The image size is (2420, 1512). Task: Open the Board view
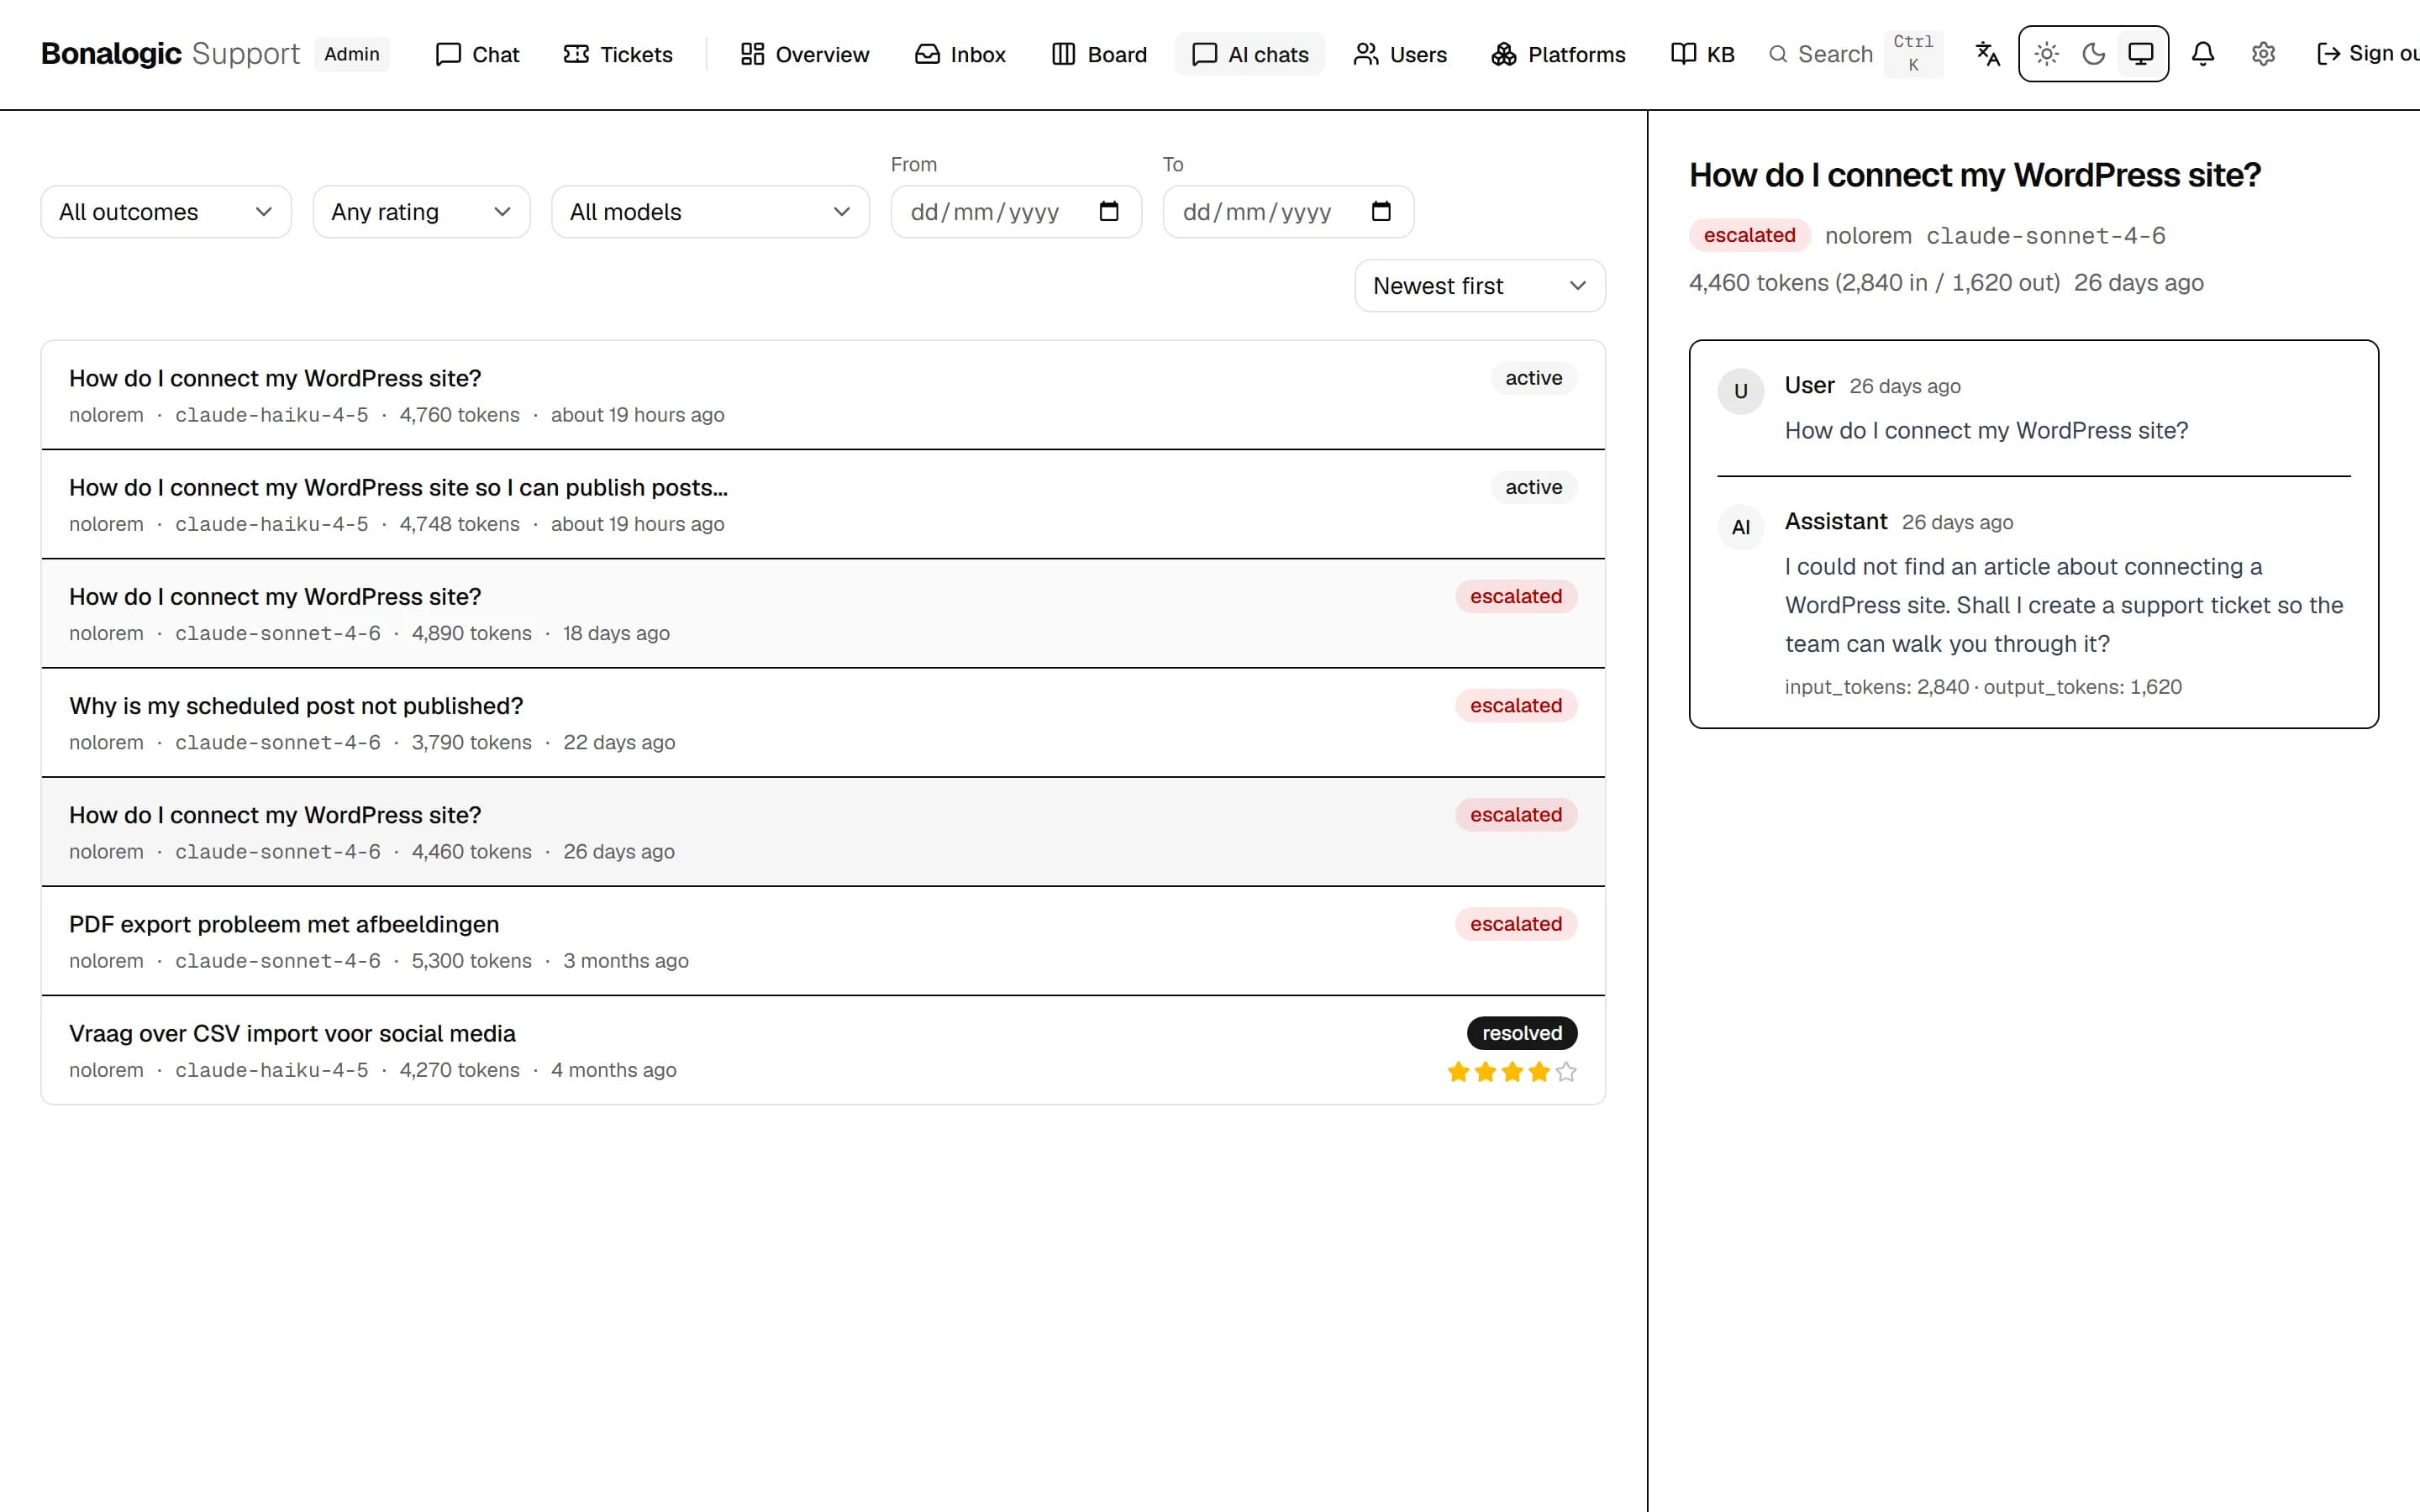[1099, 54]
